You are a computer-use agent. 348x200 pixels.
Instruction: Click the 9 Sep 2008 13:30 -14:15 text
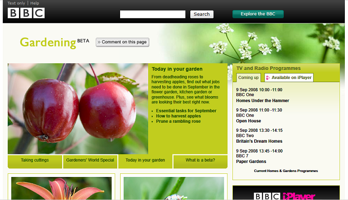[x=259, y=130]
